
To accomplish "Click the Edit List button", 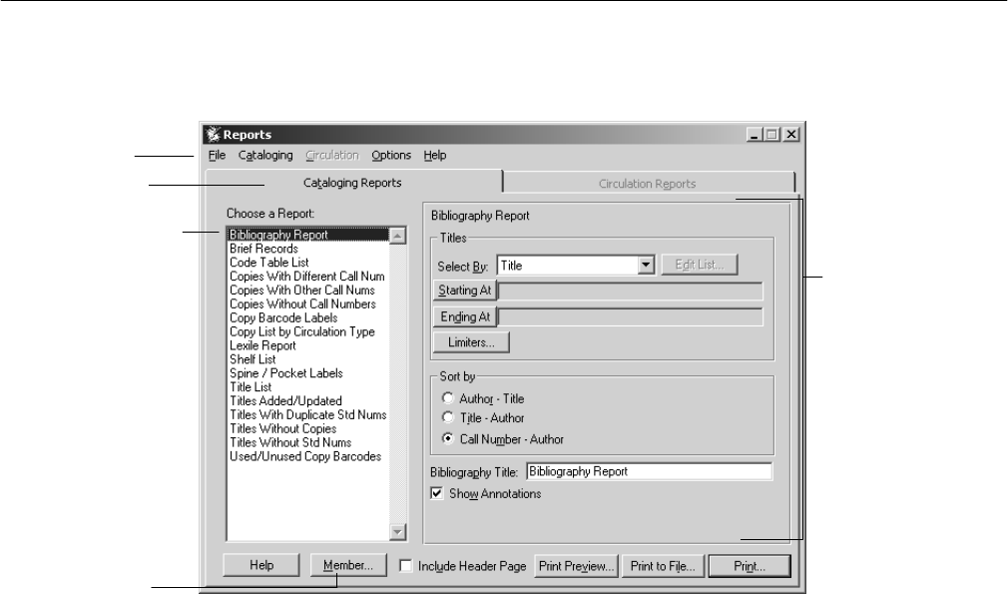I will (700, 265).
